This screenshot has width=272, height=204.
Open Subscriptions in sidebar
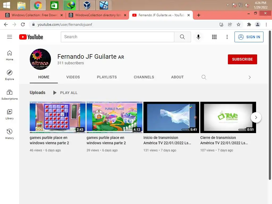10,95
